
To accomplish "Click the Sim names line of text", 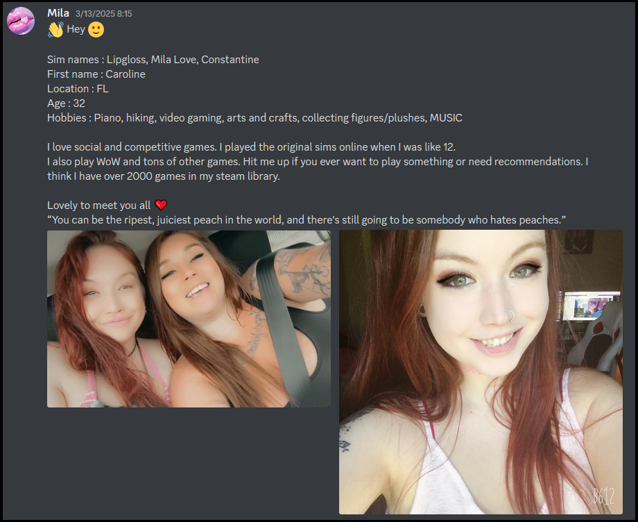I will [x=153, y=60].
